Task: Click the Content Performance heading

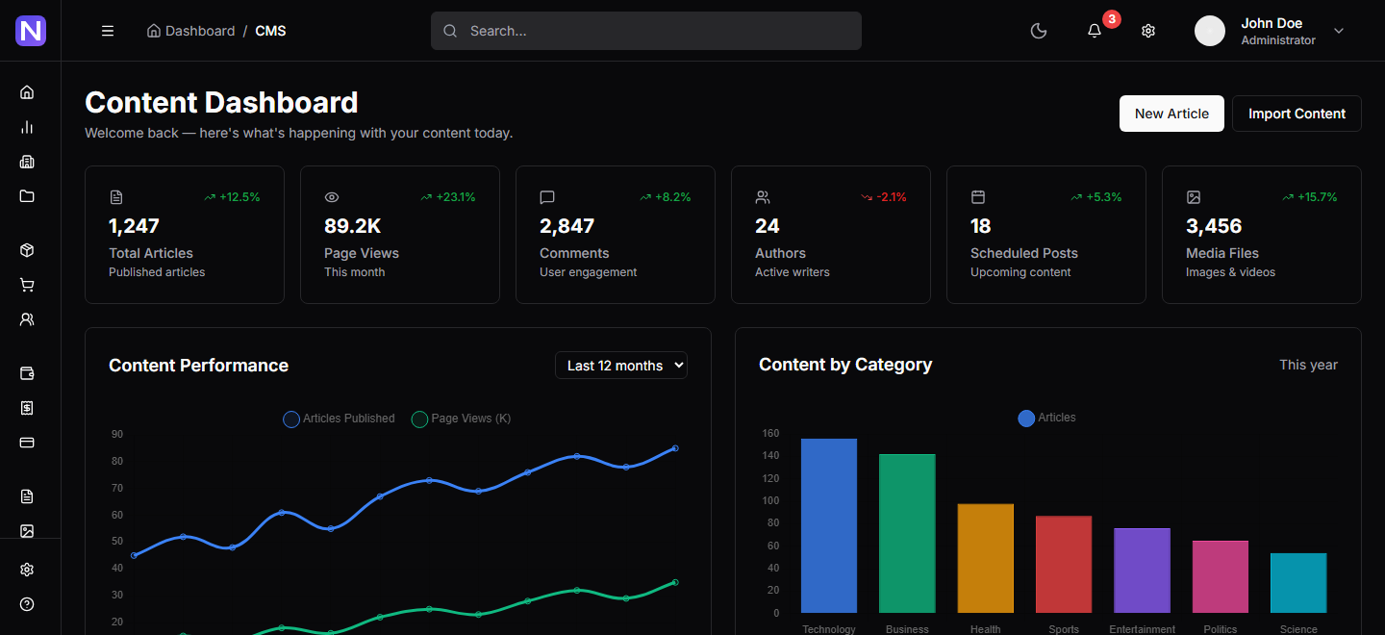Action: click(x=198, y=366)
